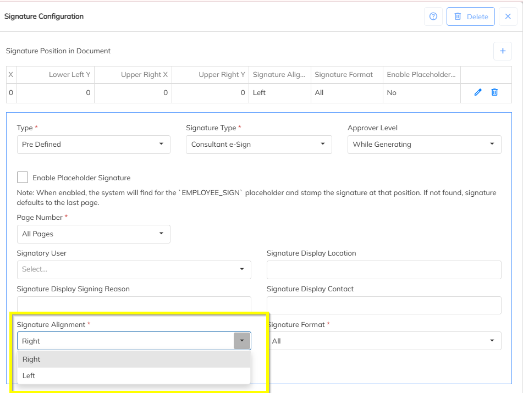Click the Signature Display Location field
This screenshot has width=523, height=393.
click(x=384, y=269)
